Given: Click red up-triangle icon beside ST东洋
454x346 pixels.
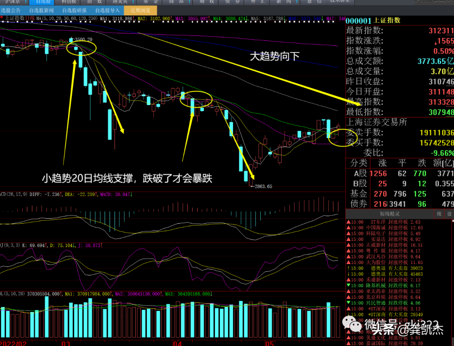Looking at the screenshot, I should tap(348, 222).
